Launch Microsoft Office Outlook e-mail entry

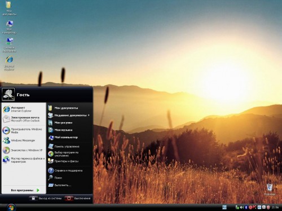point(24,119)
